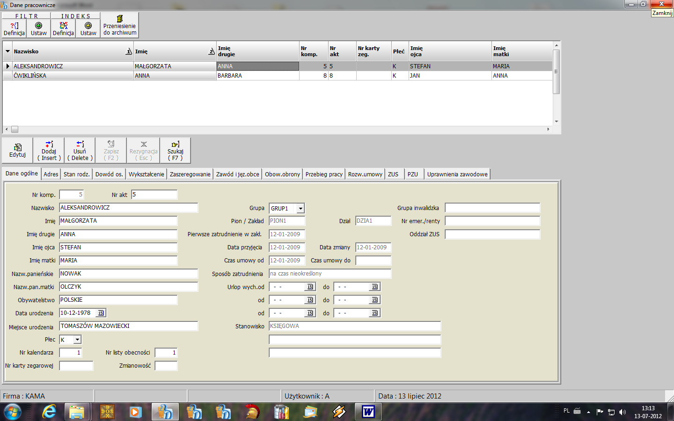Open the Przebieg pracy tab
The width and height of the screenshot is (674, 421).
click(324, 174)
